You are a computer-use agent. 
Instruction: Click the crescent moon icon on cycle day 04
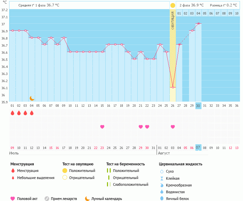click(x=32, y=98)
